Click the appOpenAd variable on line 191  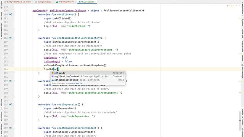click(51, 57)
